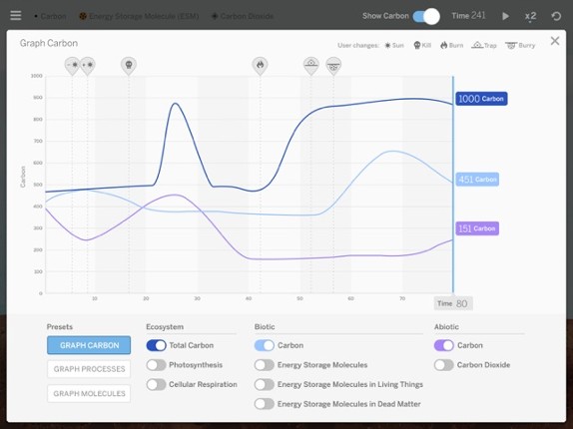Image resolution: width=573 pixels, height=429 pixels.
Task: Enable Energy Storage Molecules in Dead Matter
Action: [265, 404]
